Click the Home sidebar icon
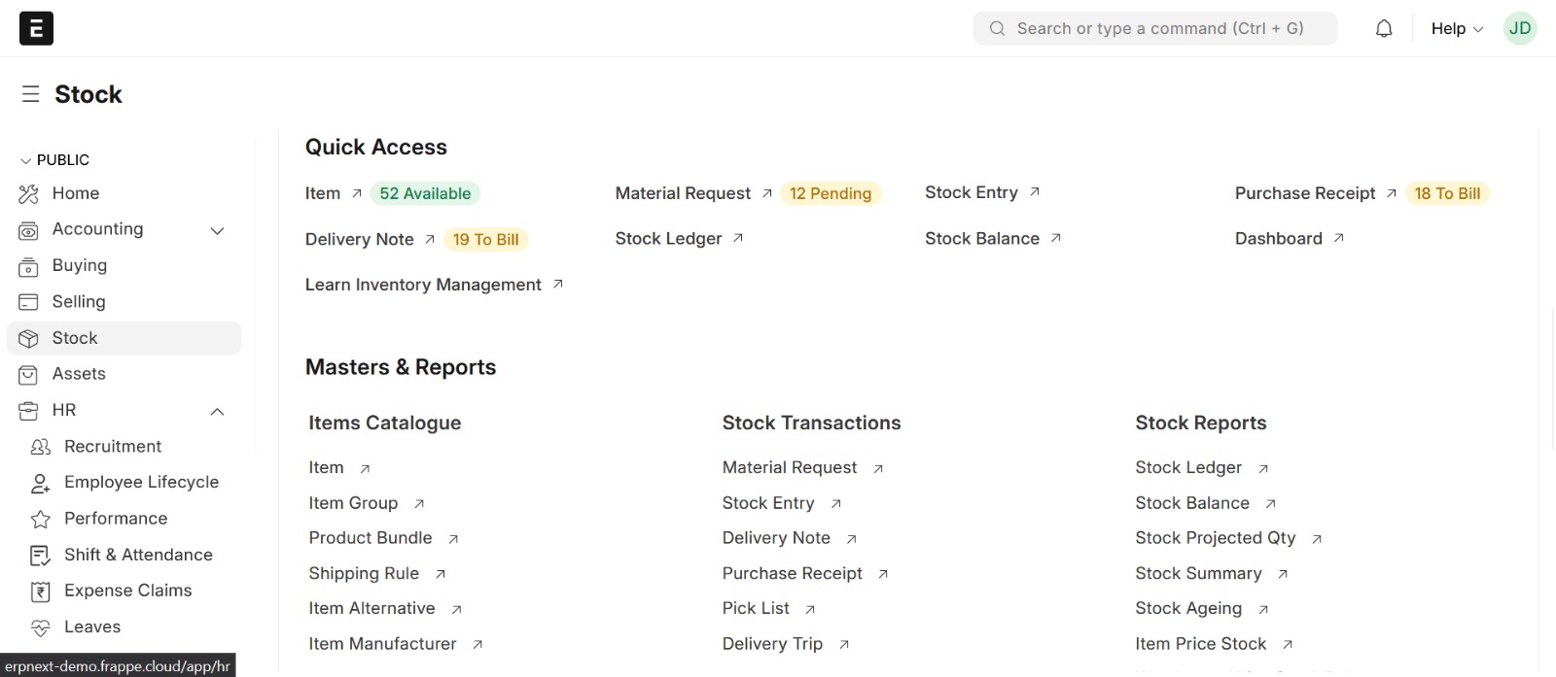This screenshot has height=677, width=1556. [x=29, y=194]
